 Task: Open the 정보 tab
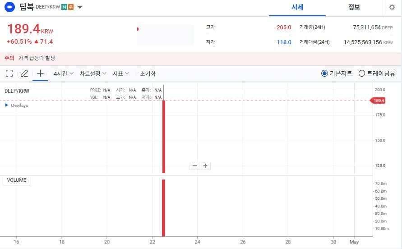[354, 8]
